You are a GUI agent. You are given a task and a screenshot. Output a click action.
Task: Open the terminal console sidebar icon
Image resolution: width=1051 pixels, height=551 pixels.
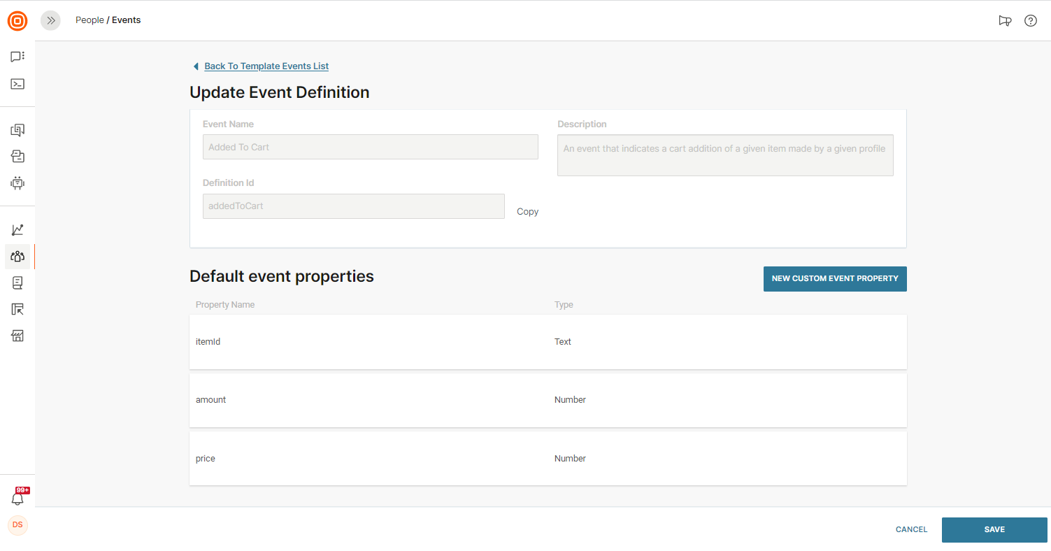coord(17,84)
